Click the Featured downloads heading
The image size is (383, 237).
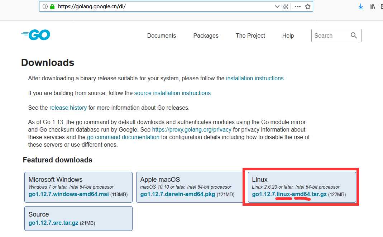pos(58,160)
